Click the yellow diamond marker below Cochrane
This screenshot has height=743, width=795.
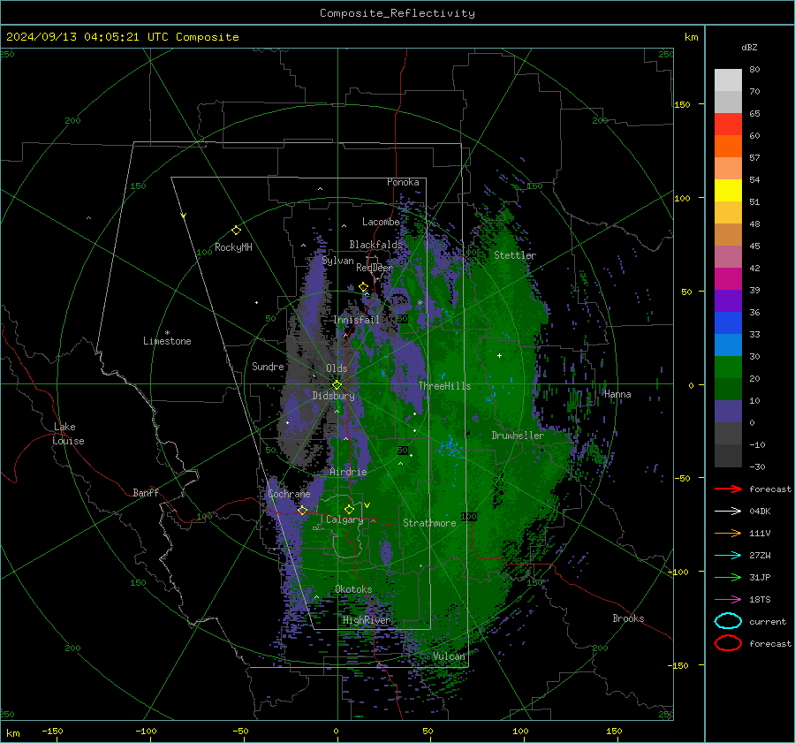302,510
